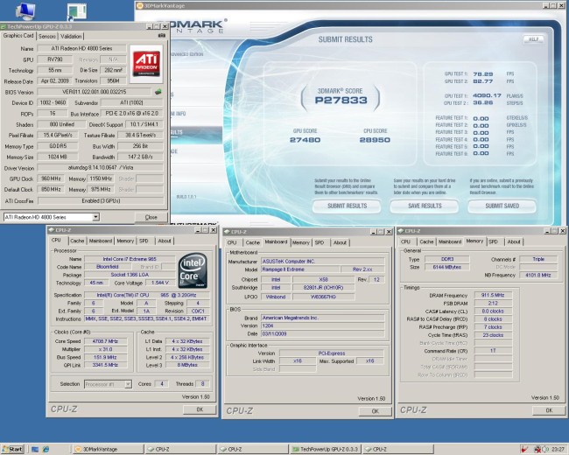This screenshot has width=569, height=455.
Task: Click the green BIOS save icon in GPU-Z
Action: pos(158,92)
